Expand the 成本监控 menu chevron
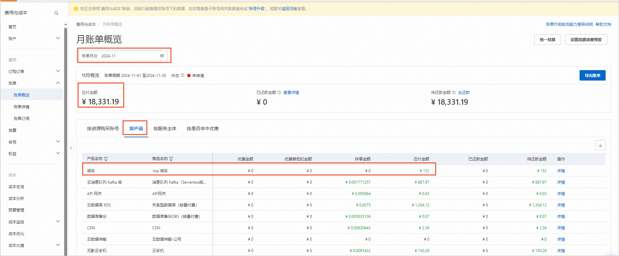Image resolution: width=619 pixels, height=256 pixels. click(x=58, y=221)
